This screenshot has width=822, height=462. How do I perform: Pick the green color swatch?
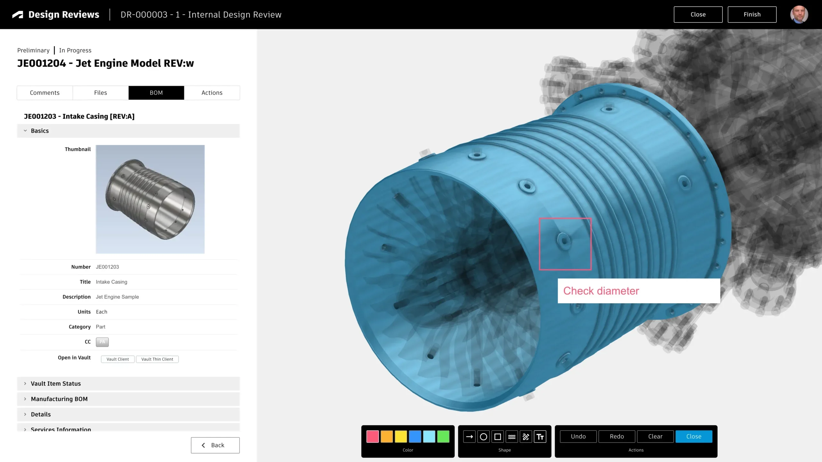(x=443, y=437)
